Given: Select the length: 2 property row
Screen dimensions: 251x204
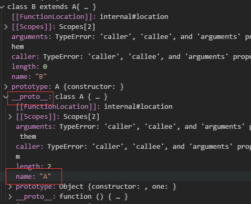Looking at the screenshot, I should point(125,166).
